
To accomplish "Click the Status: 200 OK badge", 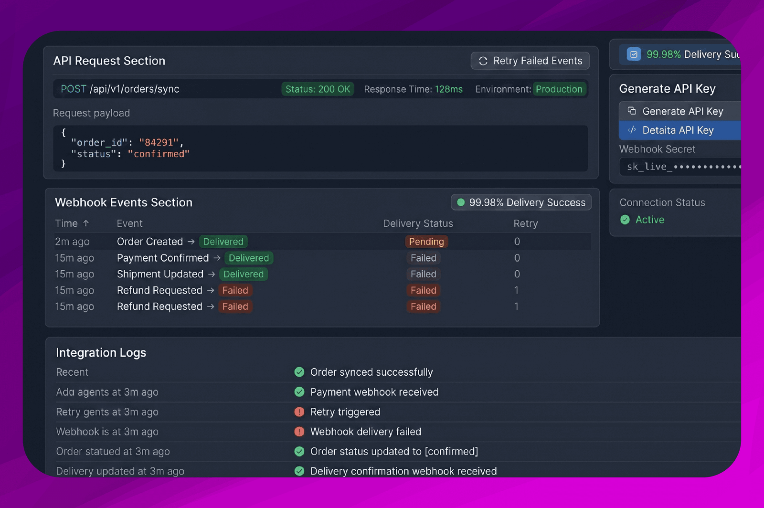I will click(318, 89).
